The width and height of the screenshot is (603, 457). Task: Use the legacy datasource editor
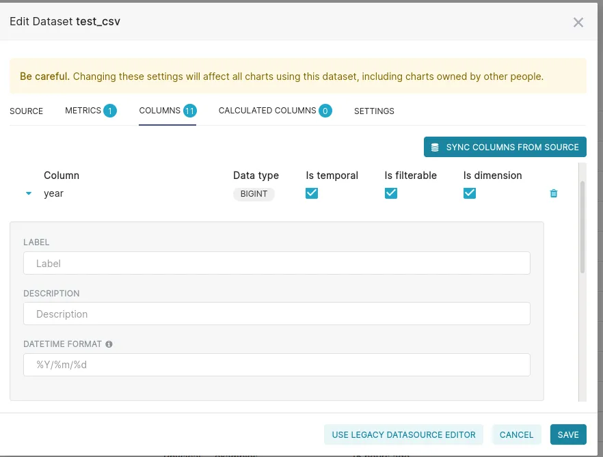click(403, 434)
